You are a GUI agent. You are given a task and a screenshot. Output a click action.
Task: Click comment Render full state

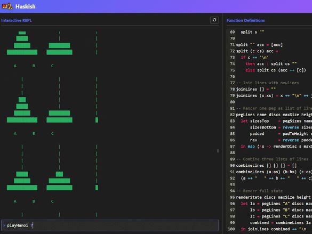point(259,191)
